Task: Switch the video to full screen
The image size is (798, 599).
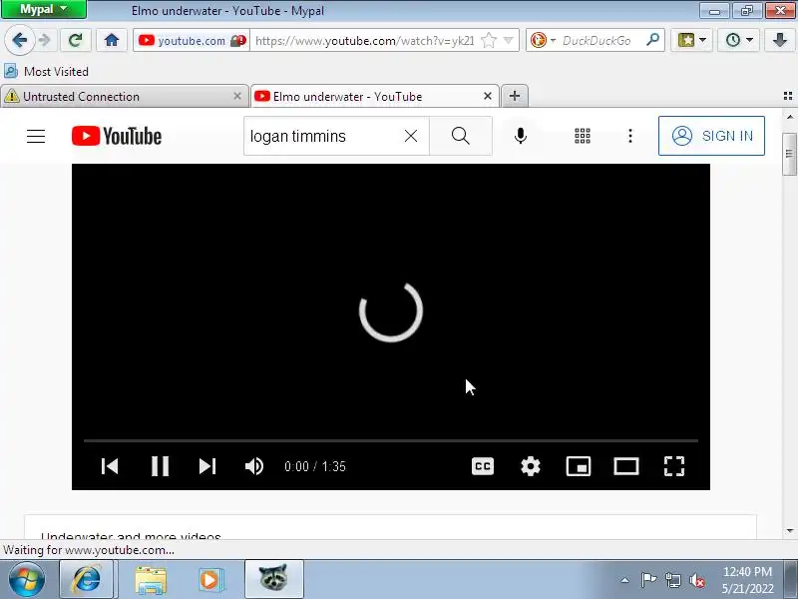Action: tap(674, 466)
